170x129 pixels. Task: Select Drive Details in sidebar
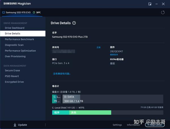pyautogui.click(x=23, y=34)
